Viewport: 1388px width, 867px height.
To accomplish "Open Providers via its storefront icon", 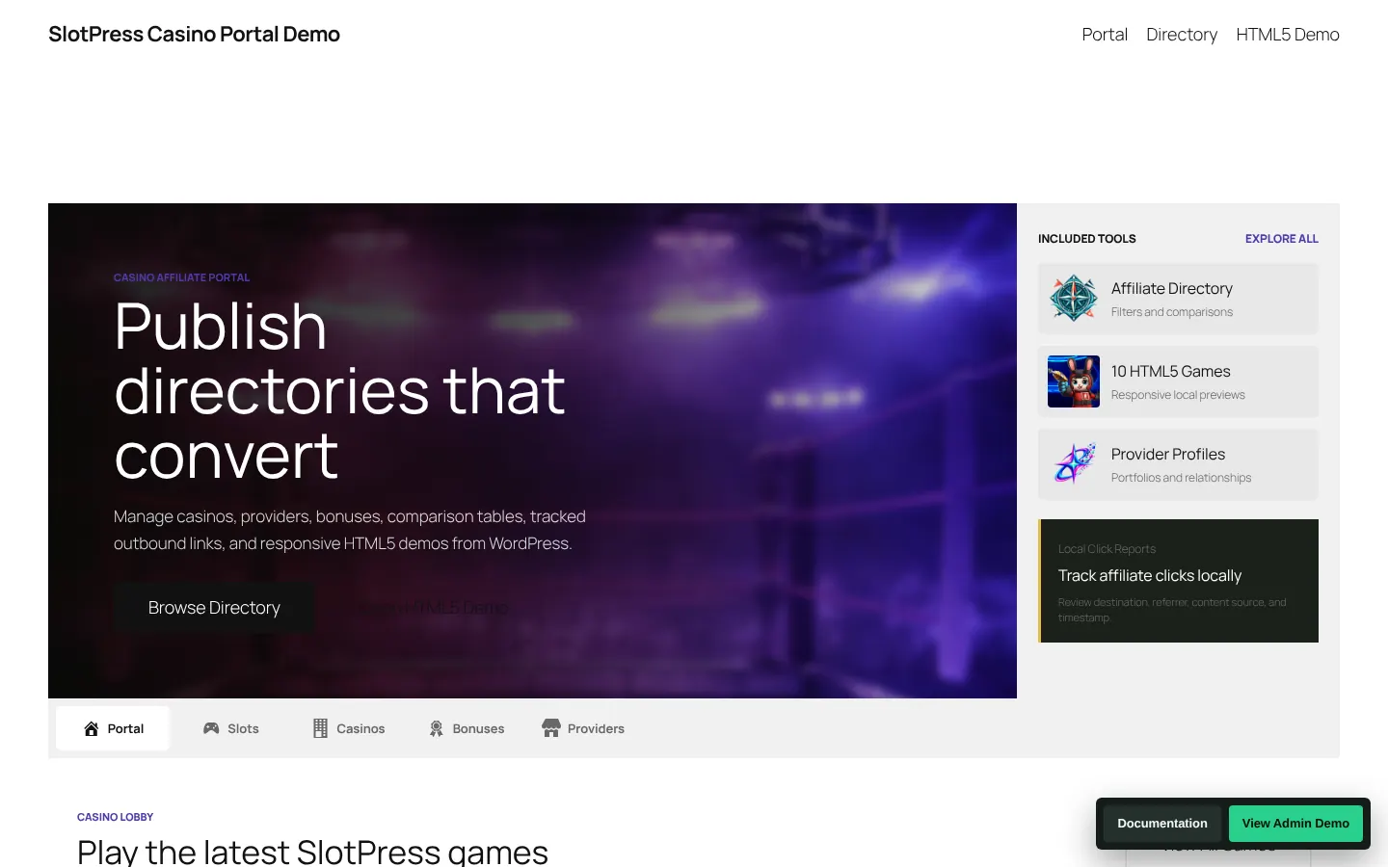I will (x=551, y=728).
